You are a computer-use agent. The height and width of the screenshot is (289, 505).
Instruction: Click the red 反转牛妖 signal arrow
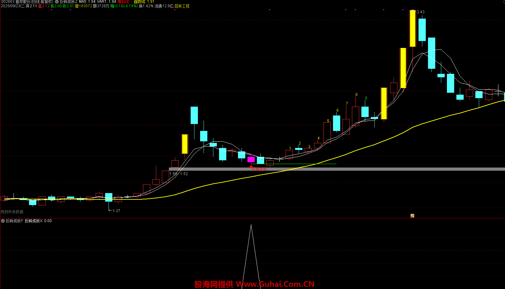tap(251, 166)
